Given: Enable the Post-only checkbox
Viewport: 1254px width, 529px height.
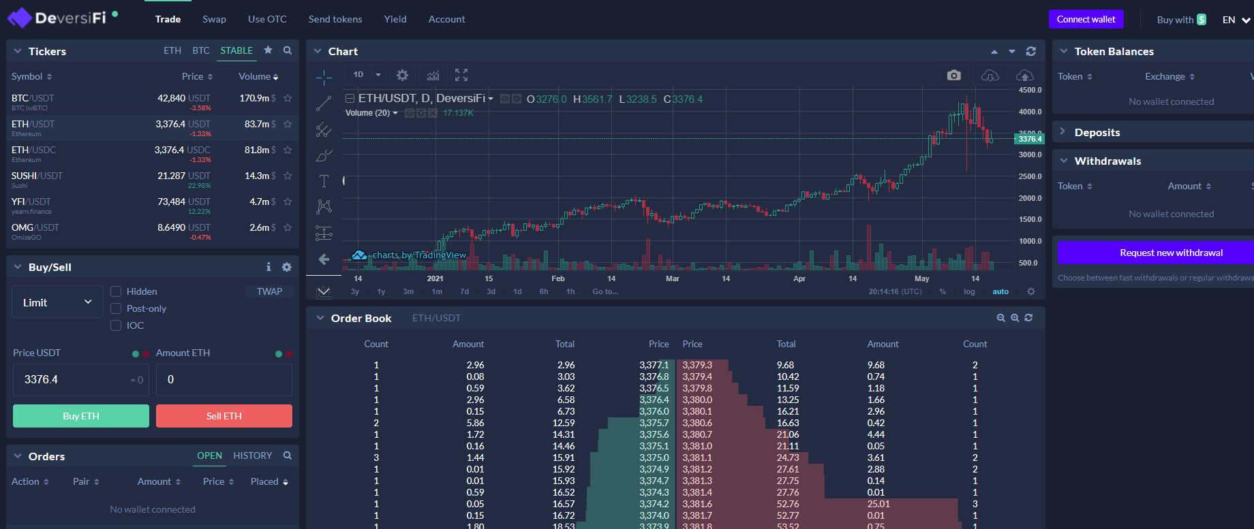Looking at the screenshot, I should [116, 308].
